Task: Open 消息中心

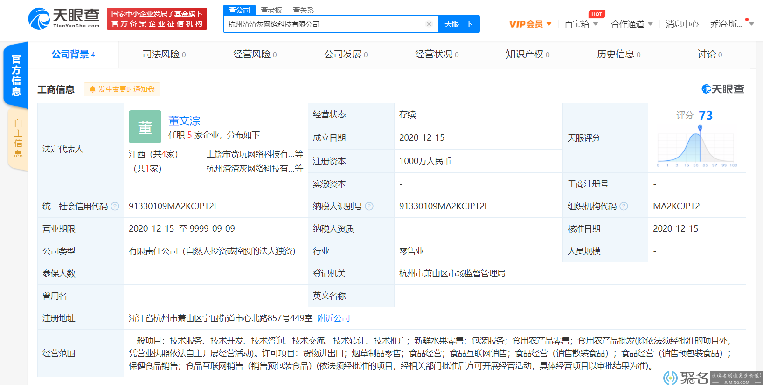Action: [682, 24]
